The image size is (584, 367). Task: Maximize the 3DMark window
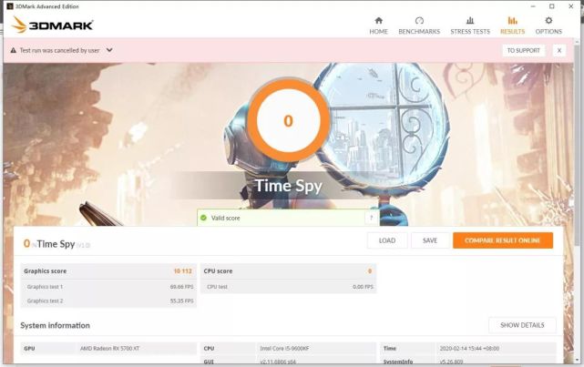point(552,6)
